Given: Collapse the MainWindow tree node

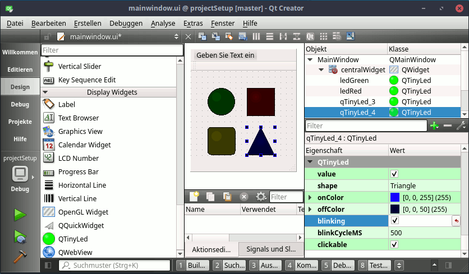Looking at the screenshot, I should [310, 60].
